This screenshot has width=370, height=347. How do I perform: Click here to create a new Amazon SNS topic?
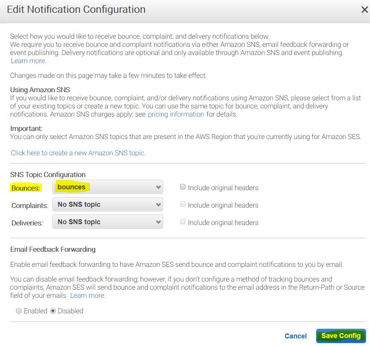[x=78, y=153]
